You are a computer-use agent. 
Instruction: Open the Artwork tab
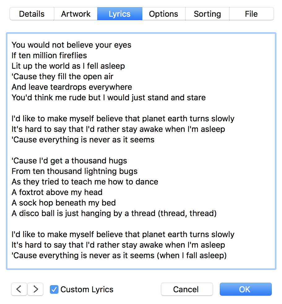point(76,14)
